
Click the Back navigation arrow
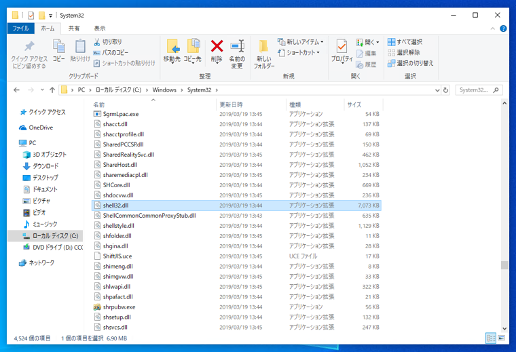(16, 90)
